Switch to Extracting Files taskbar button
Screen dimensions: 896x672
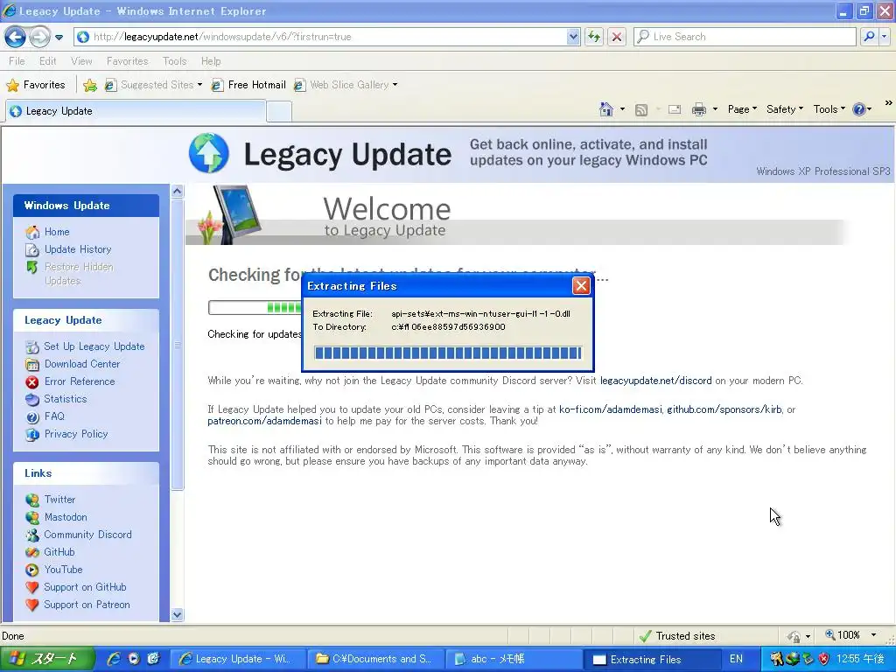[x=652, y=660]
